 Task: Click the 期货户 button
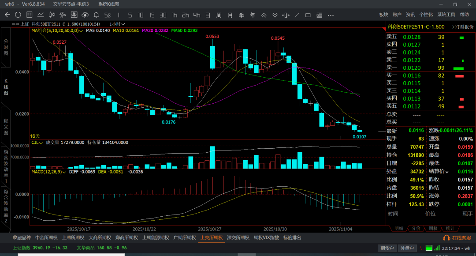[387, 248]
